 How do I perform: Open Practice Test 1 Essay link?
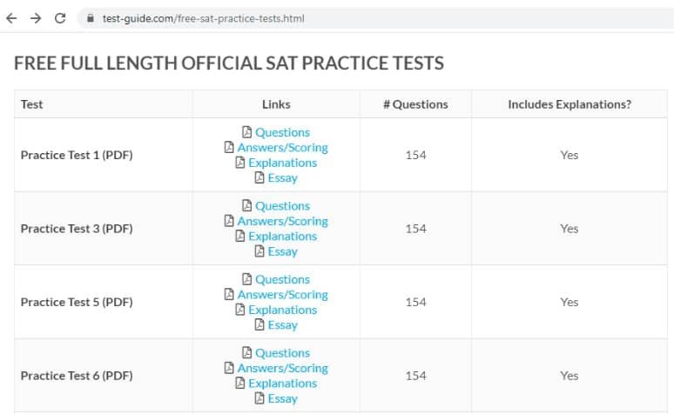coord(282,178)
